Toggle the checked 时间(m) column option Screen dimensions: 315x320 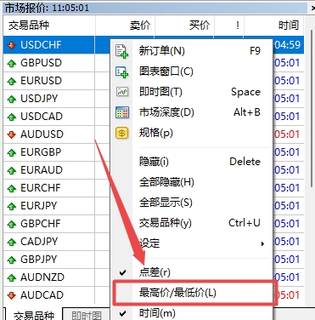coord(191,313)
